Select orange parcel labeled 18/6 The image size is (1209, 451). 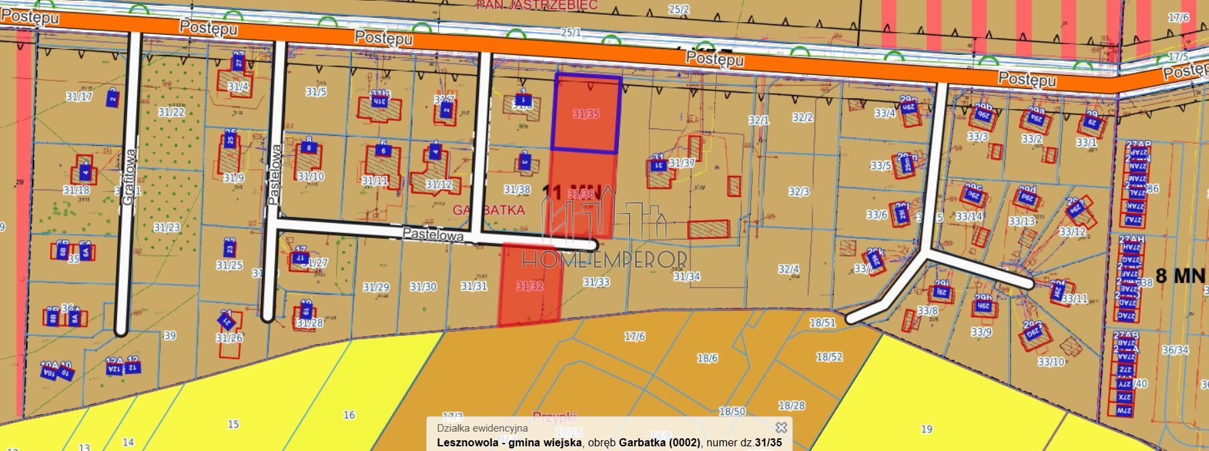point(707,358)
